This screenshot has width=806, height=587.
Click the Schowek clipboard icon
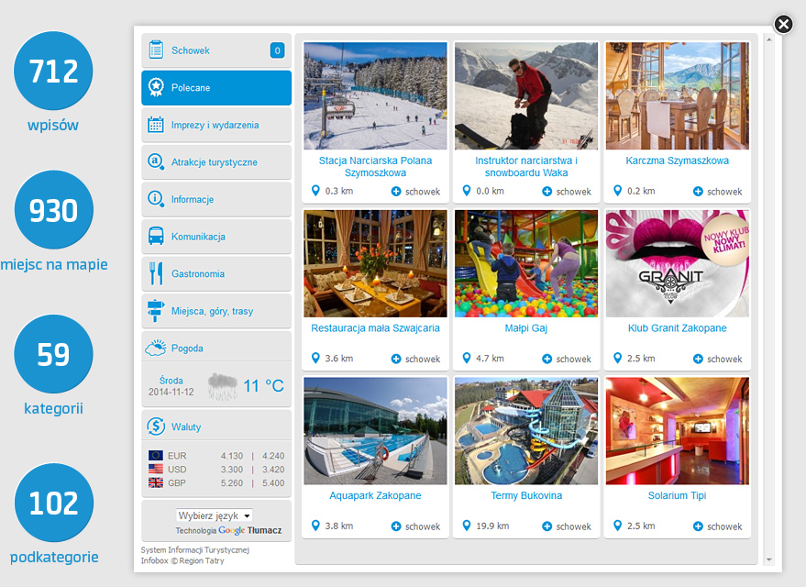pyautogui.click(x=156, y=50)
